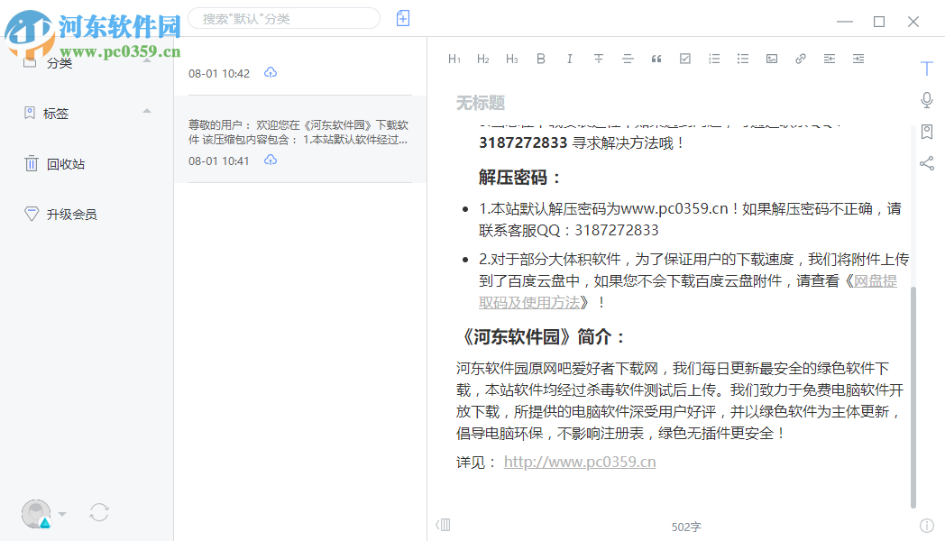Apply italic formatting
945x541 pixels.
click(x=569, y=58)
